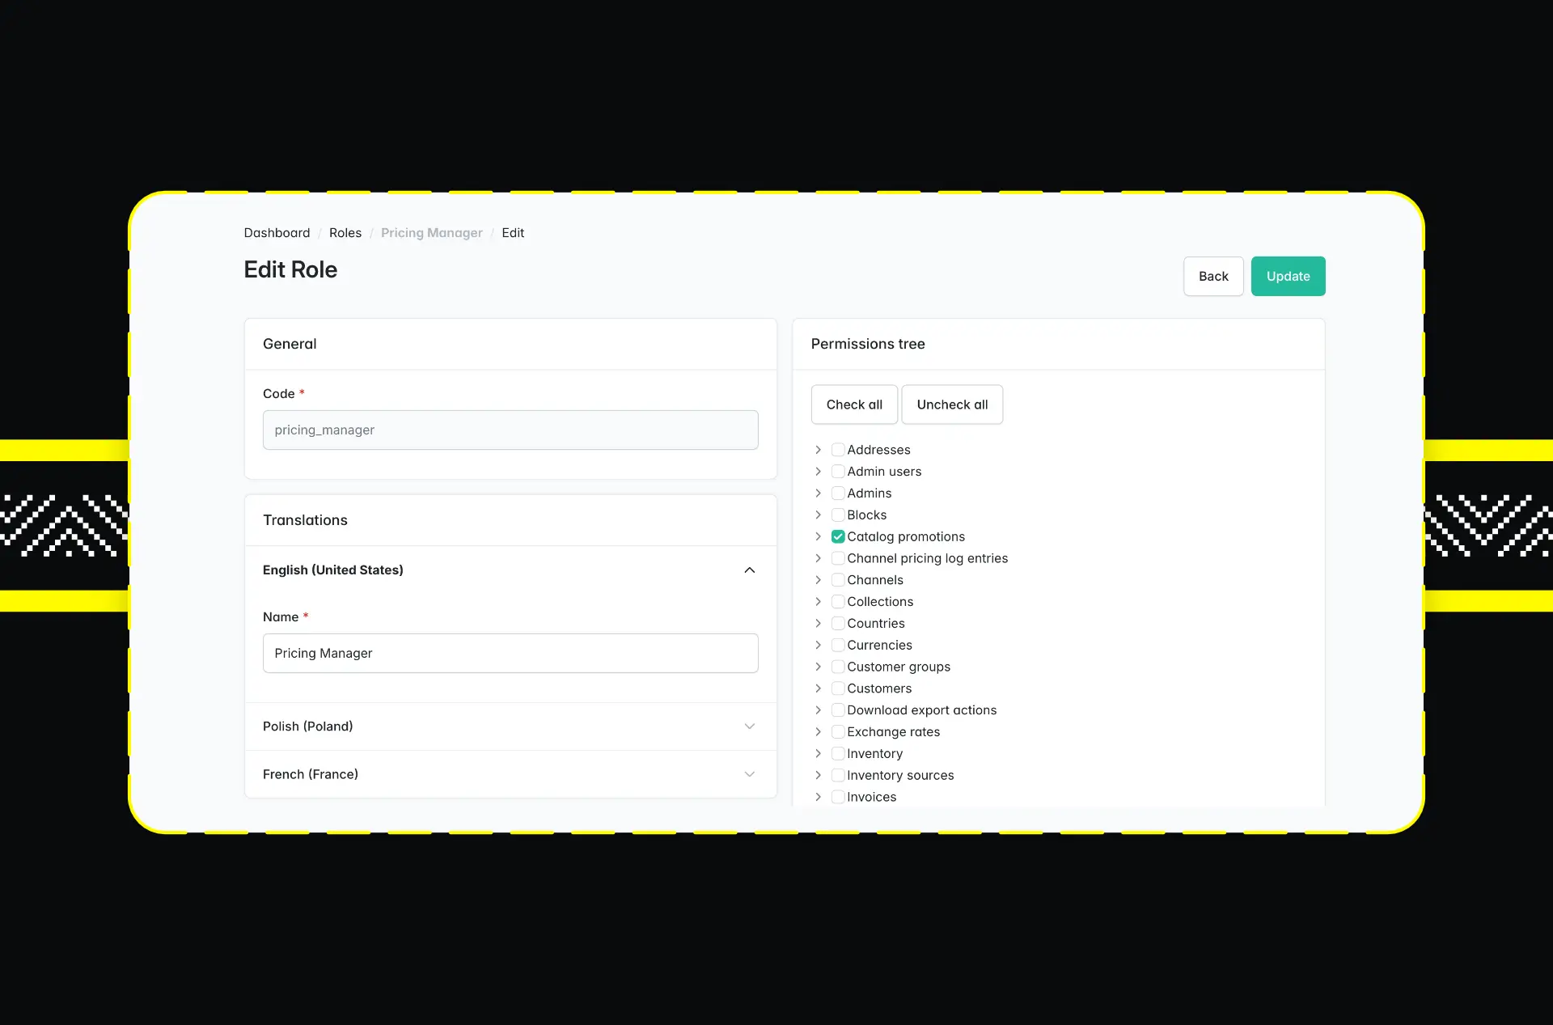This screenshot has width=1553, height=1025.
Task: Expand the Inventory sources chevron
Action: pos(818,775)
